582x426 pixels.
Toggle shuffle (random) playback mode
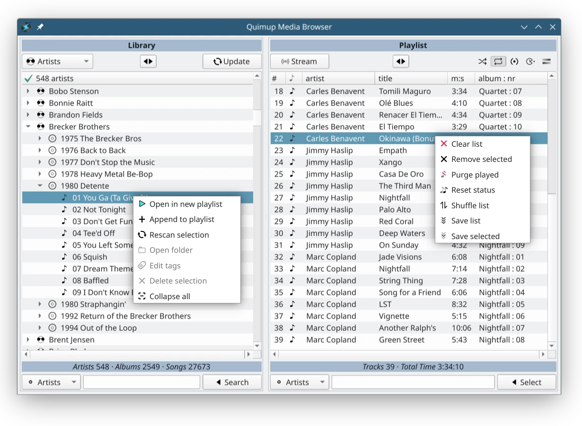click(x=482, y=62)
